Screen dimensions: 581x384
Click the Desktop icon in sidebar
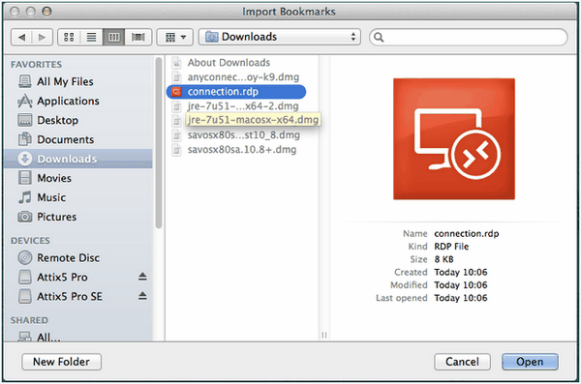click(25, 120)
